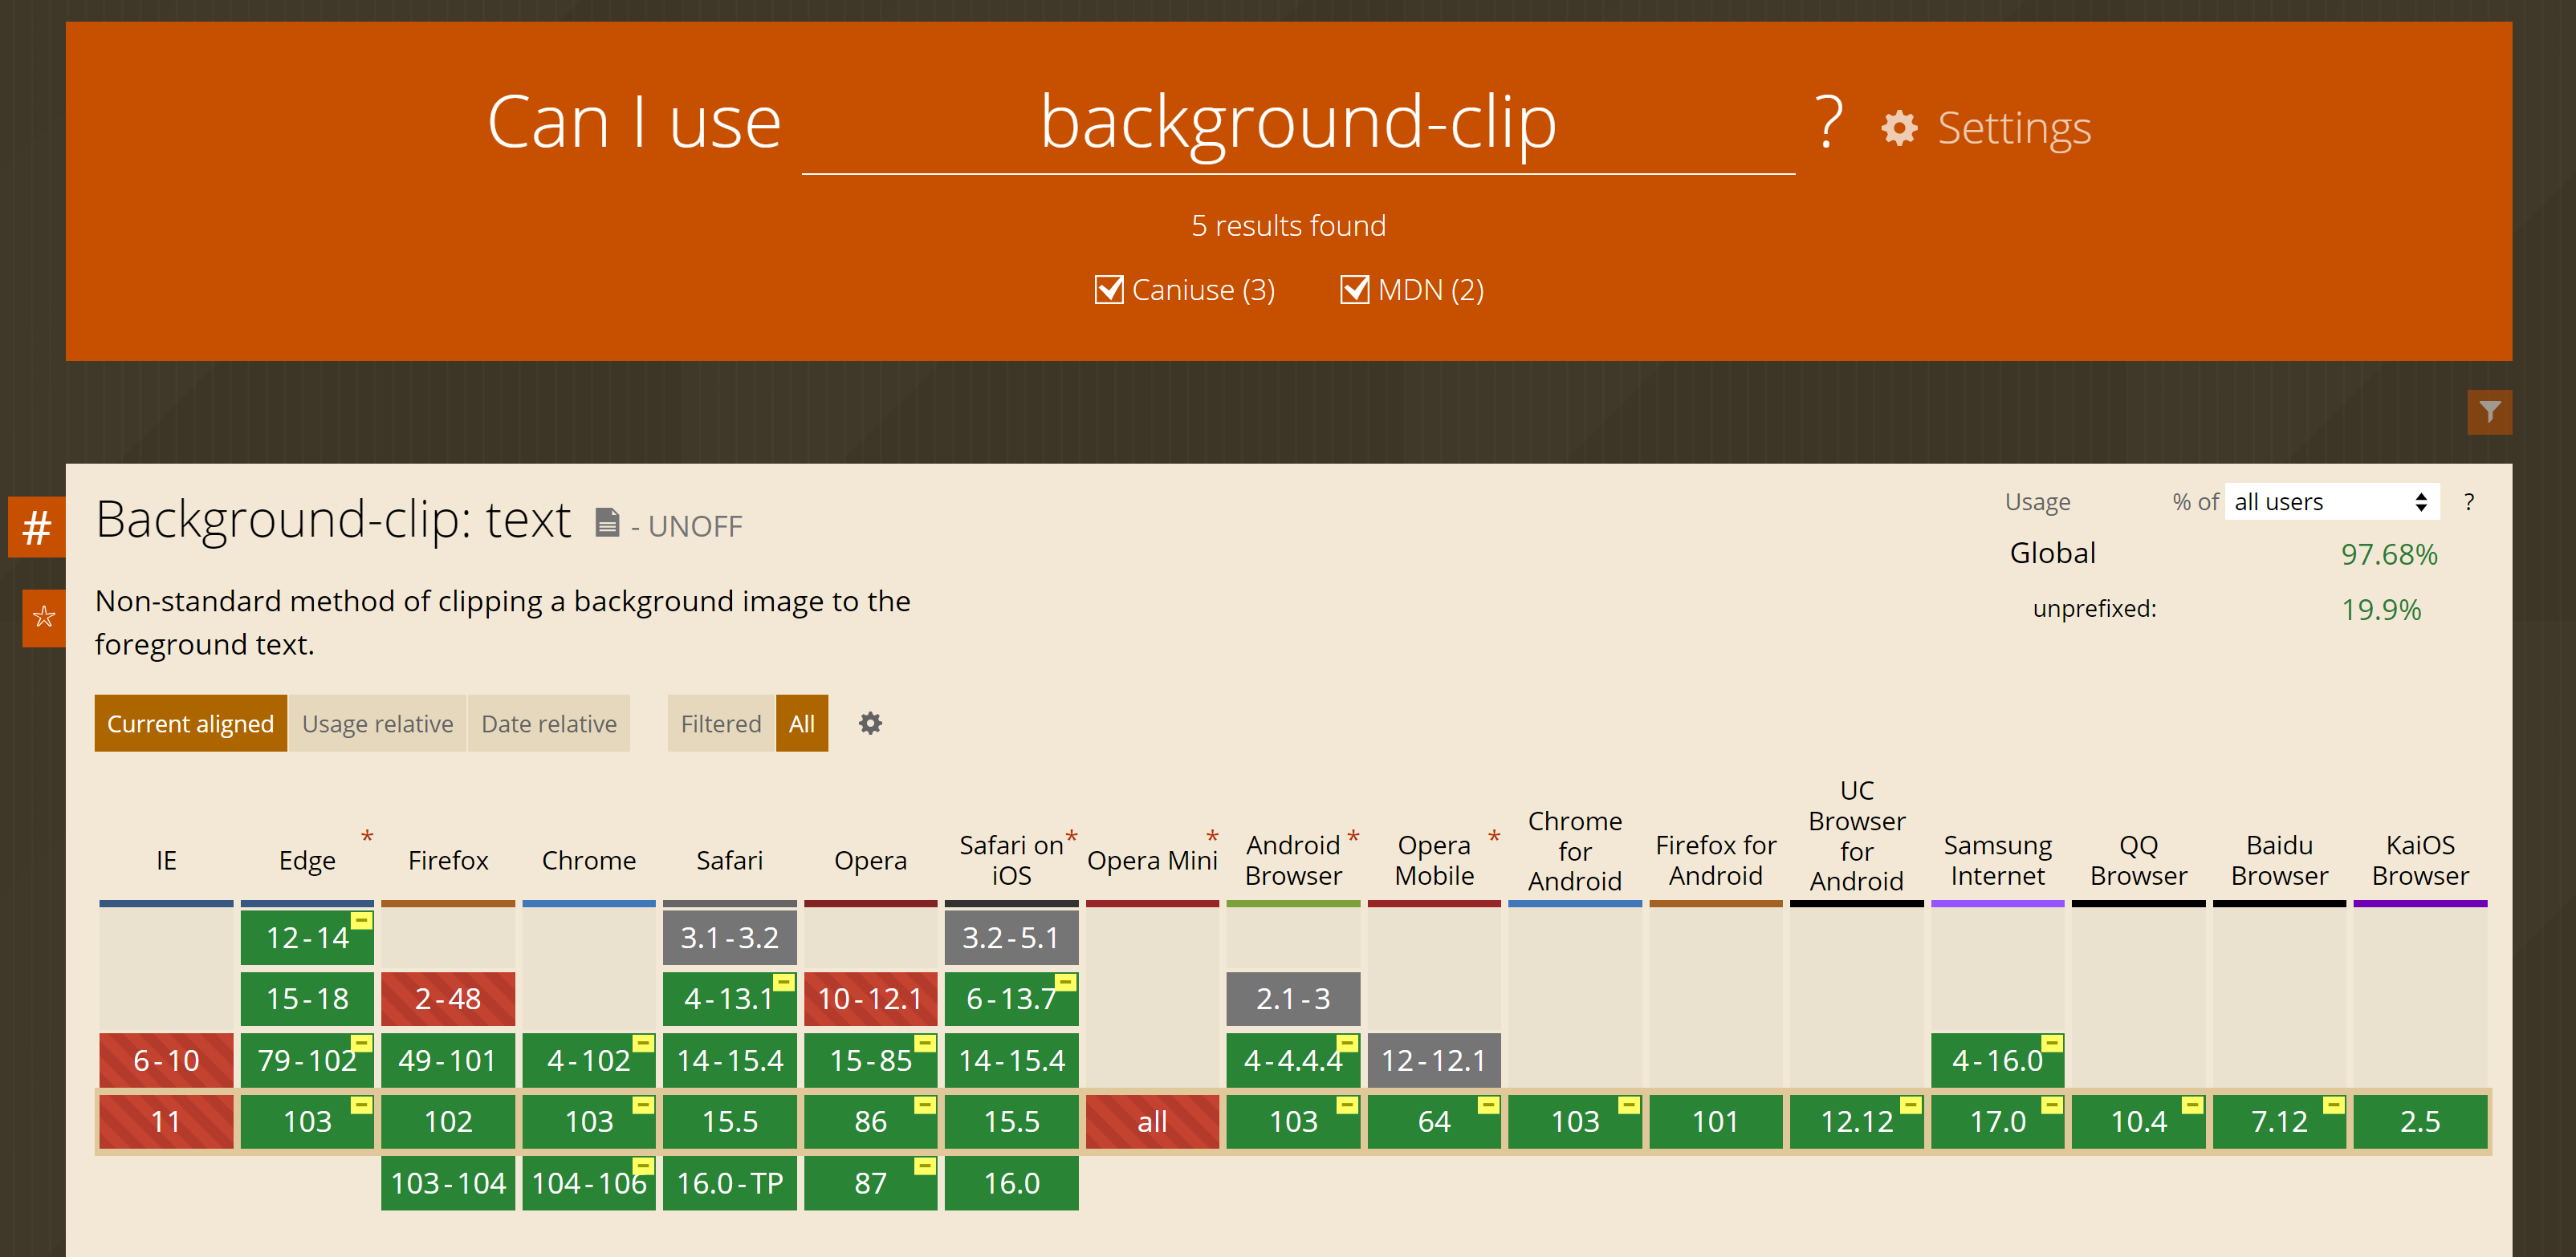Click the prefix flag on Chrome for Android 103
This screenshot has height=1257, width=2576.
(1630, 1105)
